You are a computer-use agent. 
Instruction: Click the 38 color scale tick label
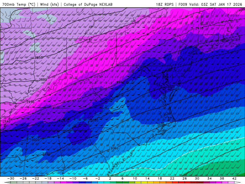coord(222,178)
